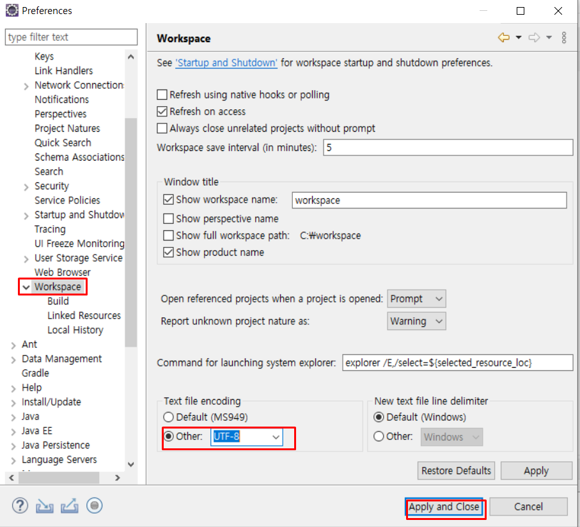The height and width of the screenshot is (527, 580).
Task: Select Build under Workspace
Action: (x=58, y=301)
